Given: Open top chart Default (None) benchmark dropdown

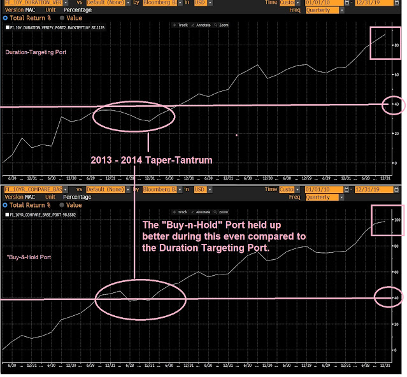Looking at the screenshot, I should coord(128,3).
